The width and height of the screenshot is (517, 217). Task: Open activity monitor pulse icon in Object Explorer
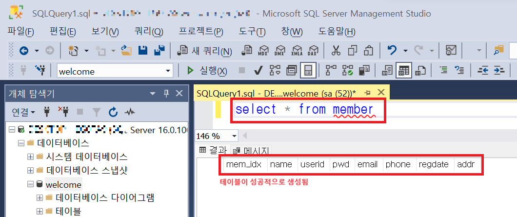130,112
